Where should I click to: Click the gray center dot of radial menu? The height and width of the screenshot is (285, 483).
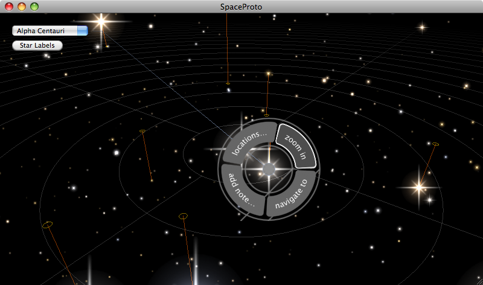269,169
